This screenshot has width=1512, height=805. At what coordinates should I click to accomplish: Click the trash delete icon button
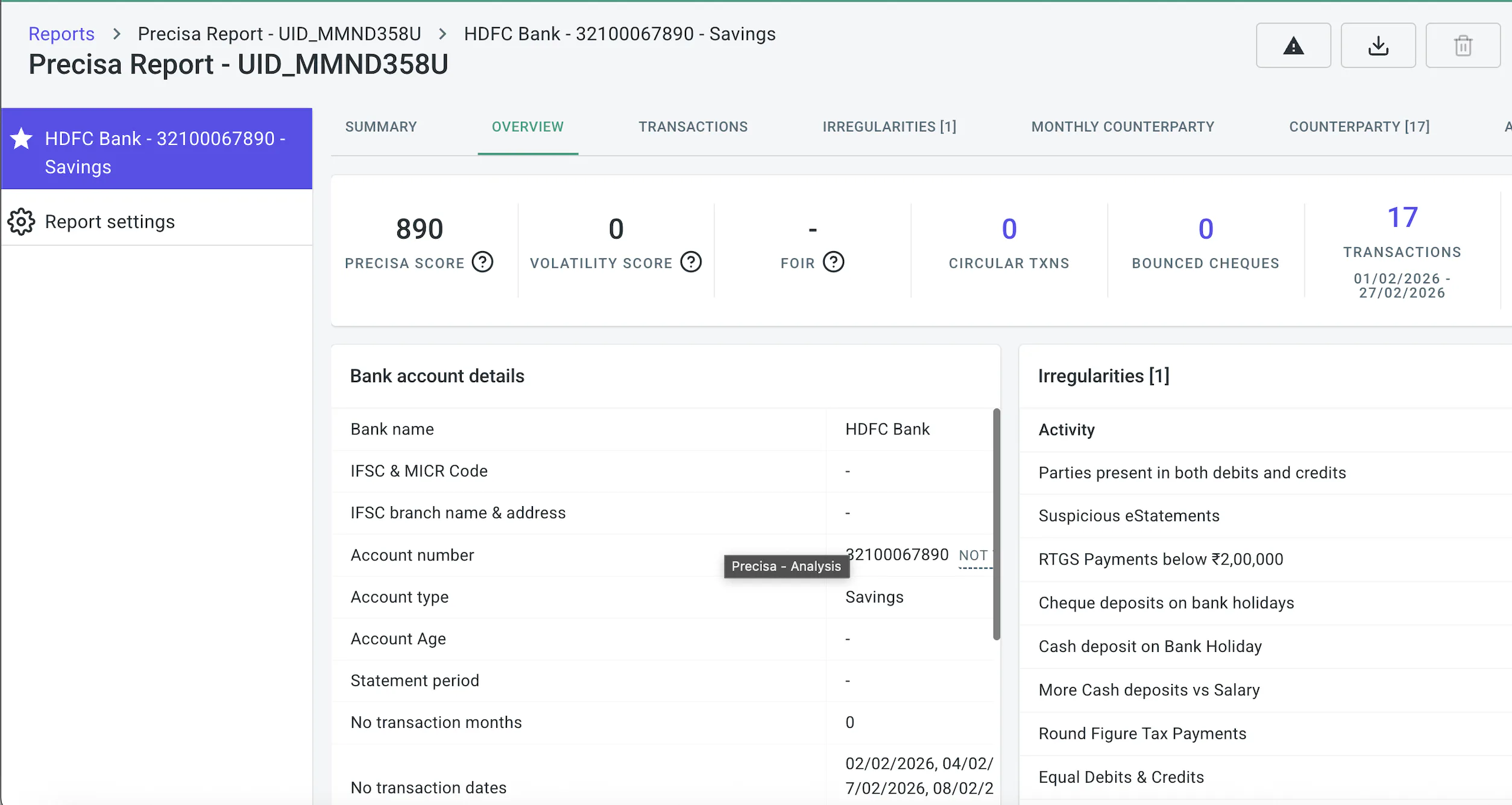(1463, 46)
